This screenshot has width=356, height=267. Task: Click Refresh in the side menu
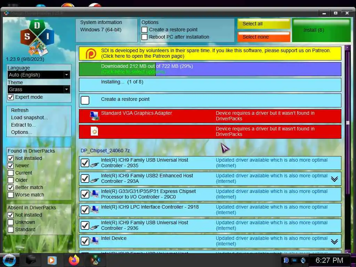tap(20, 110)
